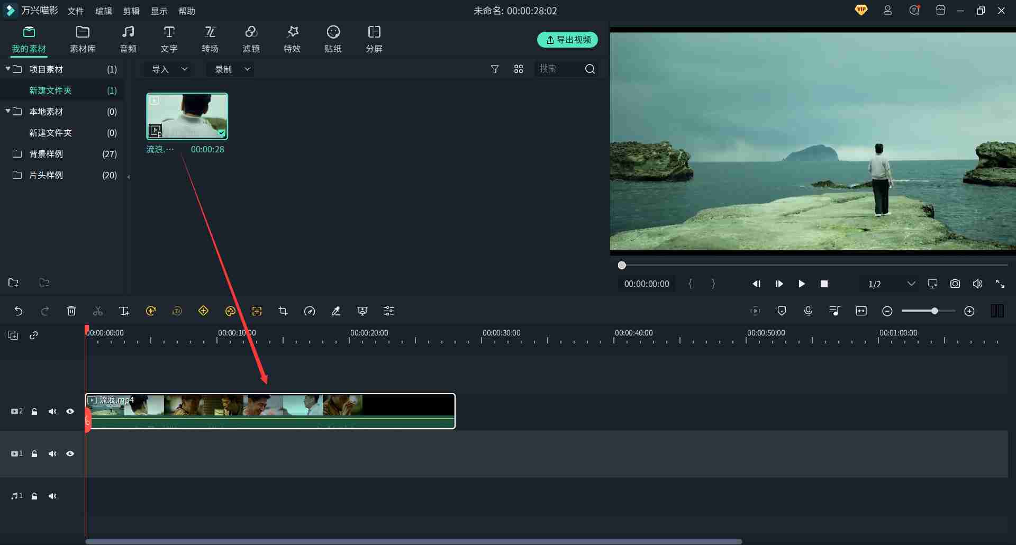Image resolution: width=1016 pixels, height=545 pixels.
Task: Hide video track 2 with eye icon
Action: click(x=70, y=412)
